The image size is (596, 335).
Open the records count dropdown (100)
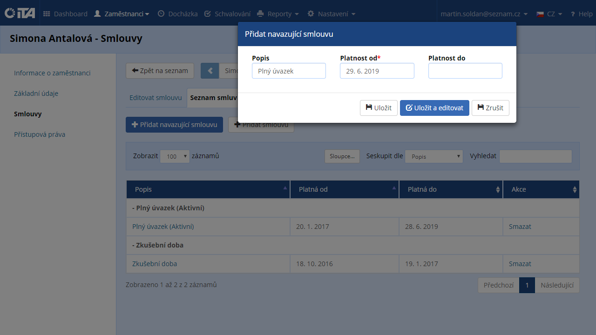175,156
